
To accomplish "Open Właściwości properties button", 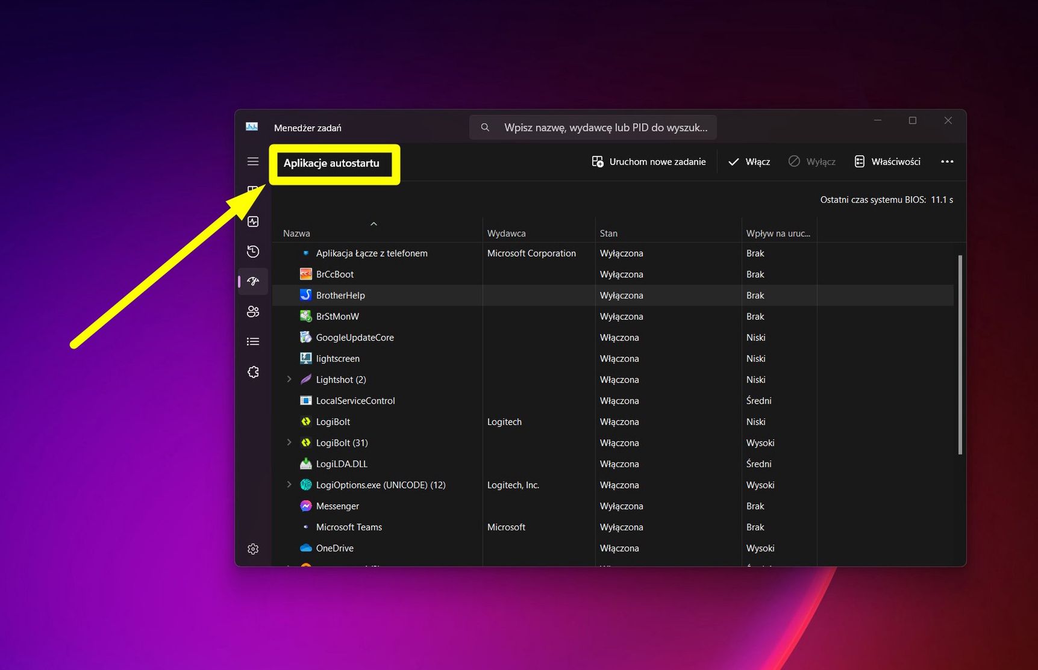I will coord(887,161).
